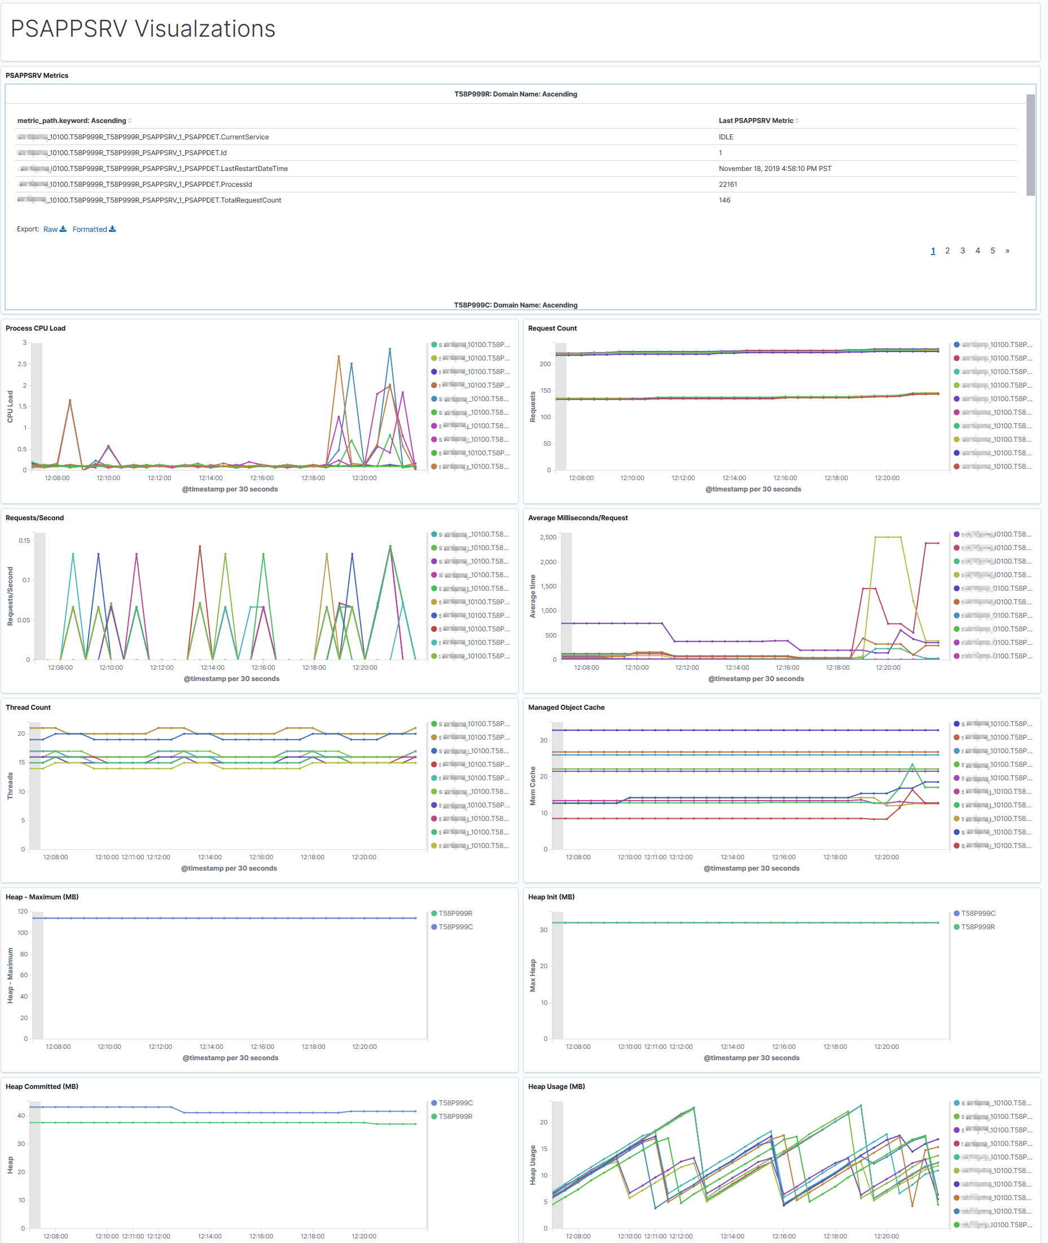Go to next page using the » arrow

pyautogui.click(x=1007, y=251)
